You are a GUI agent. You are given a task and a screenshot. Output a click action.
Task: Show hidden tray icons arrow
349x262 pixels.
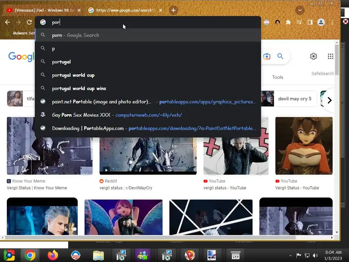pyautogui.click(x=290, y=256)
